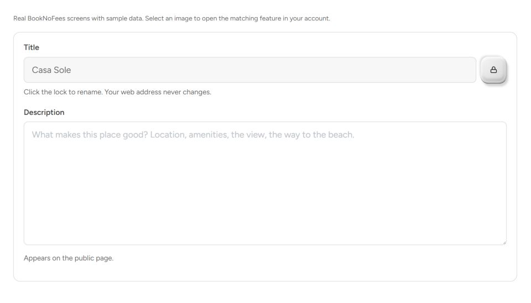531x303 pixels.
Task: Grab the Description textarea resize handle
Action: [x=504, y=242]
